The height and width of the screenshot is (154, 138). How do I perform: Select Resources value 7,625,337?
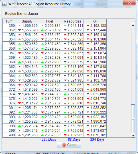pos(72,108)
